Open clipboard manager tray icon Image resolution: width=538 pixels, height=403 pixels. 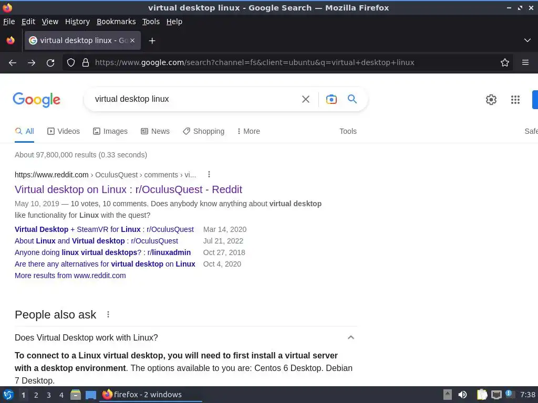482,395
